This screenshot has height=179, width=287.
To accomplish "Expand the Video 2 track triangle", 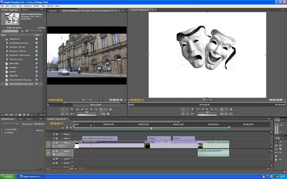I will 61,138.
